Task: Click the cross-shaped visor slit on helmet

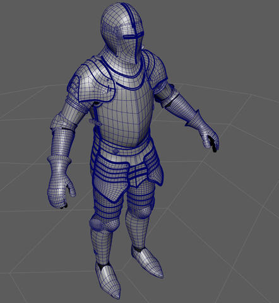Action: [134, 37]
